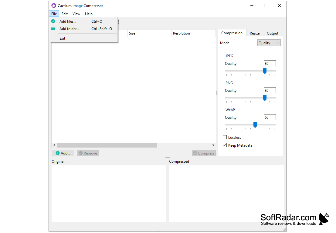Open the Edit menu
The width and height of the screenshot is (336, 233).
(65, 14)
